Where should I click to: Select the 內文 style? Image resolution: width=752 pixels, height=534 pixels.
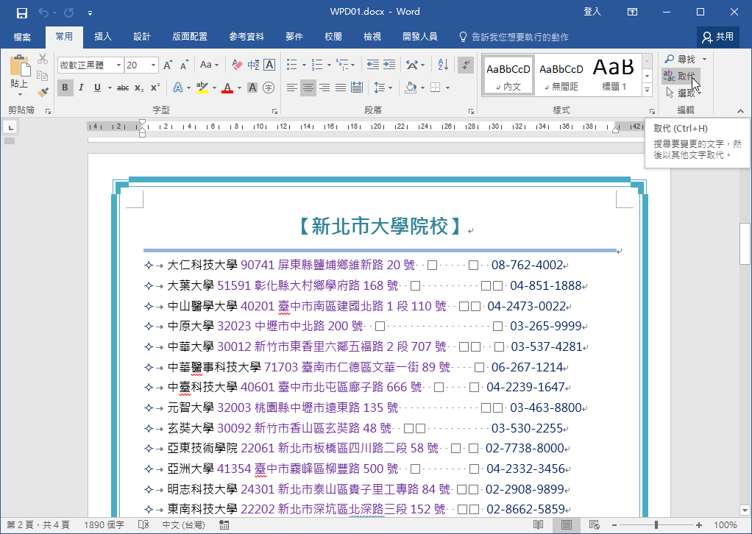[x=508, y=75]
